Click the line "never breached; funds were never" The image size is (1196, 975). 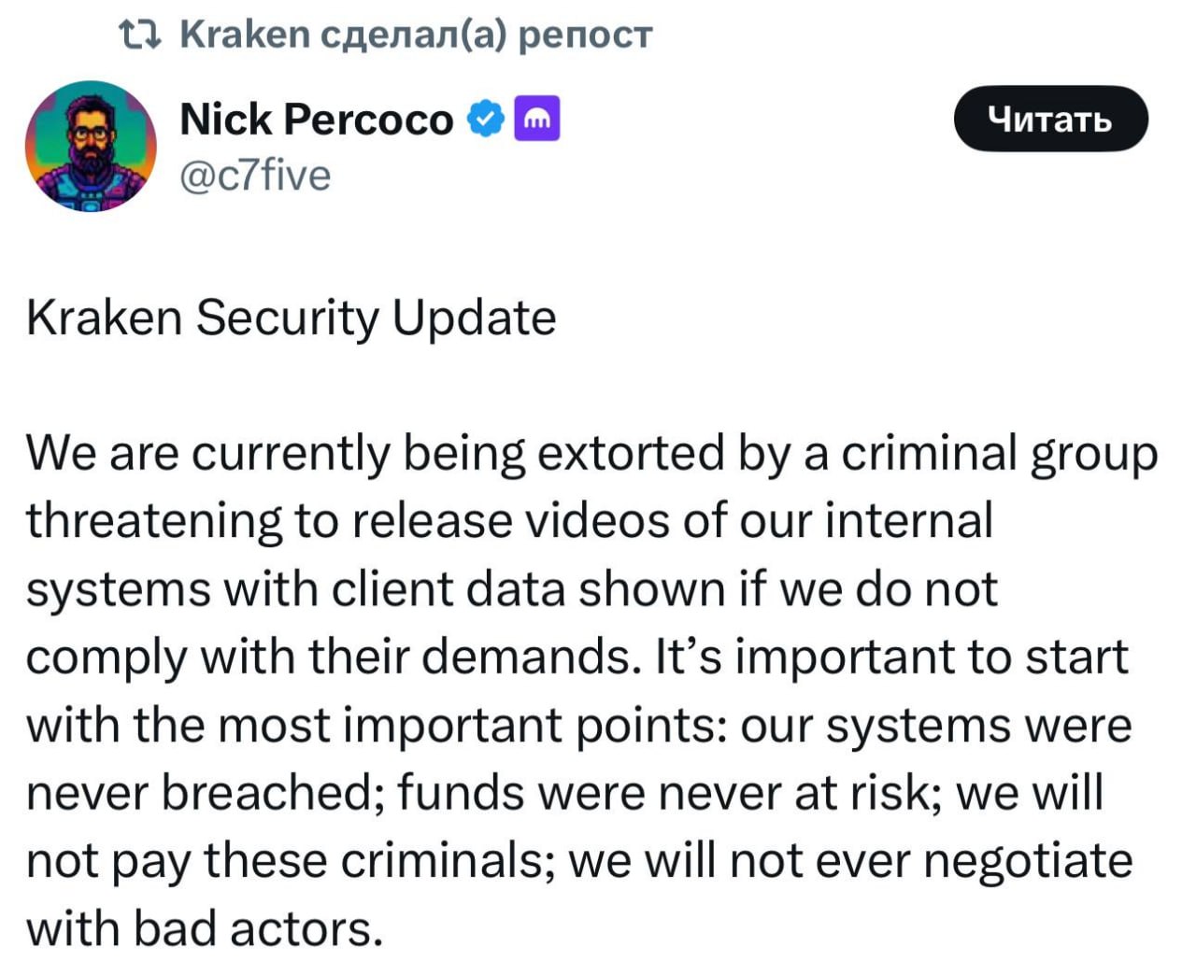pos(563,793)
